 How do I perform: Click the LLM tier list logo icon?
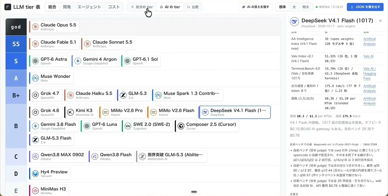coord(8,7)
